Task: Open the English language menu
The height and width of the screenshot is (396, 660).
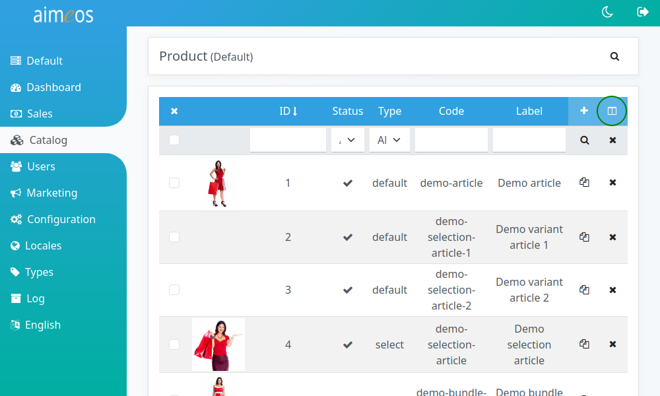Action: (36, 325)
